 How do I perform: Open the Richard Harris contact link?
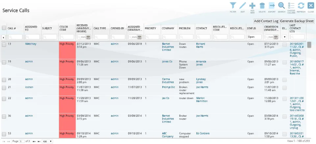pos(200,45)
